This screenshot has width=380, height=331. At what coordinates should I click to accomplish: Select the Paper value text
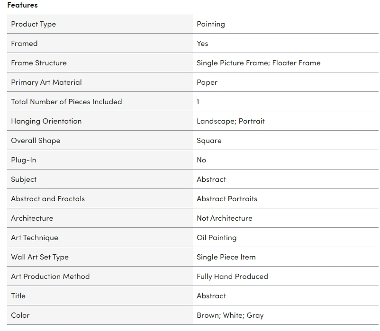click(x=207, y=82)
